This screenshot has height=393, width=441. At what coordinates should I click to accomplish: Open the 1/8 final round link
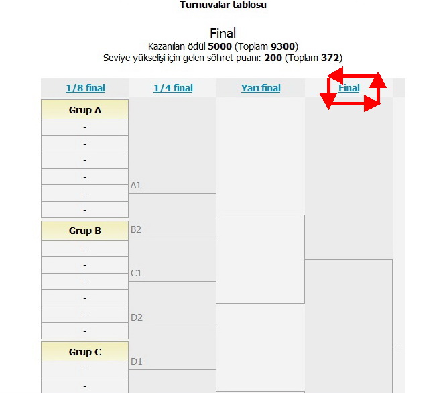pos(85,88)
